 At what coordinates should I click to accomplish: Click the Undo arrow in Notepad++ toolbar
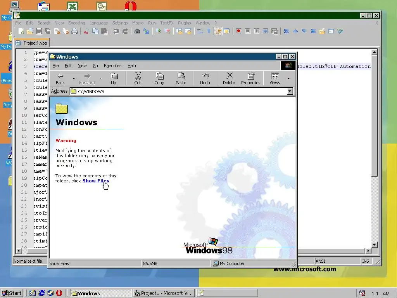[116, 31]
